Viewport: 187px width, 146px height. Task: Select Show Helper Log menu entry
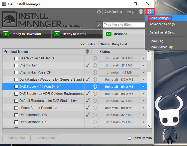(x=166, y=47)
